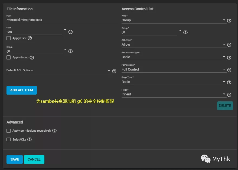This screenshot has width=238, height=170.
Task: Expand Permissions dropdown showing Full Control
Action: pos(173,69)
